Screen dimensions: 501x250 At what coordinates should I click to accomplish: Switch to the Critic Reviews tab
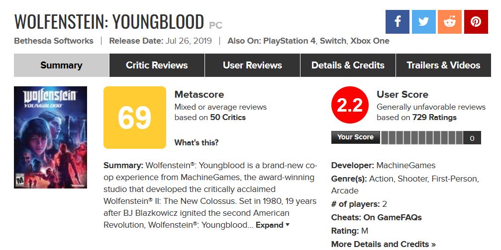pos(157,65)
